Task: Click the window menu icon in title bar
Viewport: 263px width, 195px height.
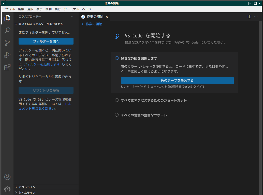Action: [4, 3]
